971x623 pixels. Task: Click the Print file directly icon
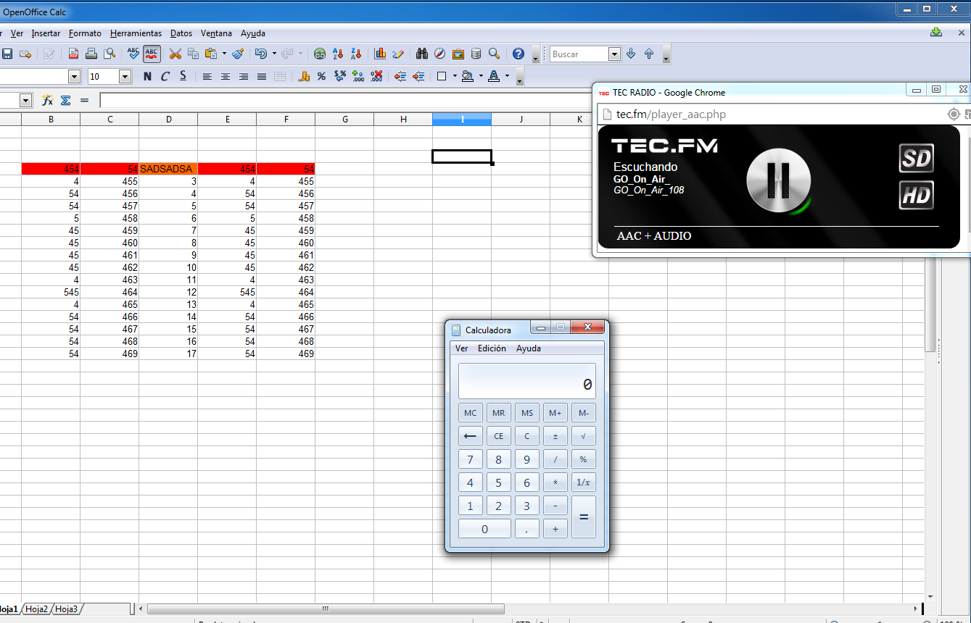tap(91, 54)
